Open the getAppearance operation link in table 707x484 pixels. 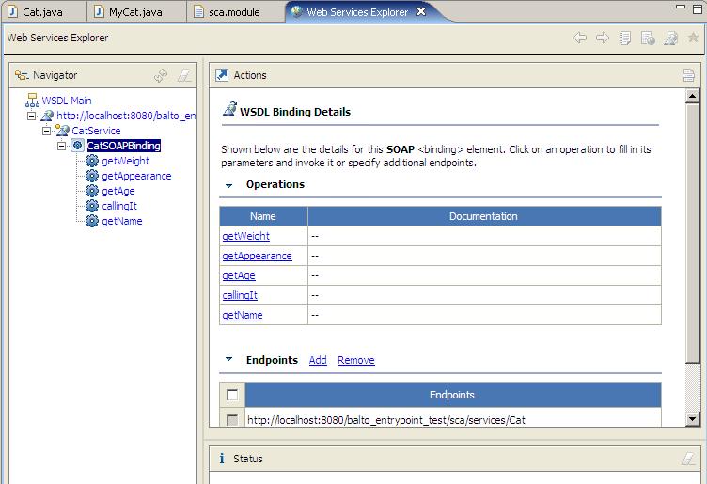pos(257,256)
